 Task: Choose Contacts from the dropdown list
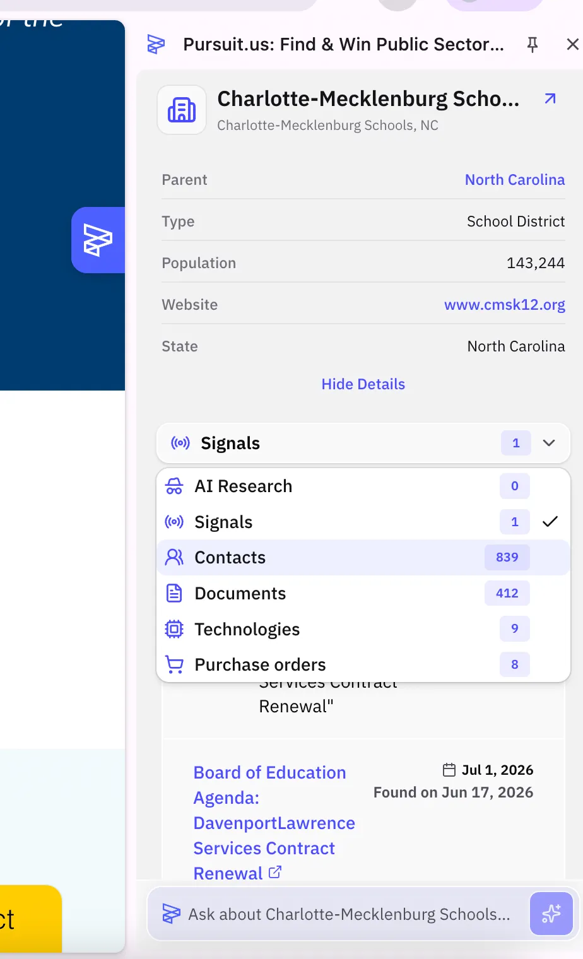[x=363, y=557]
